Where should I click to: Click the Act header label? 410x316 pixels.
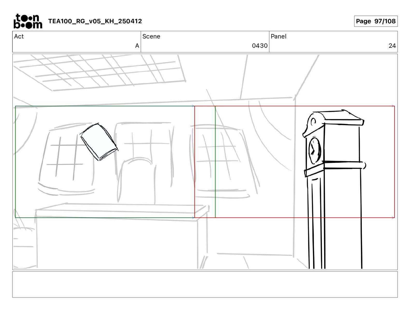pos(19,36)
